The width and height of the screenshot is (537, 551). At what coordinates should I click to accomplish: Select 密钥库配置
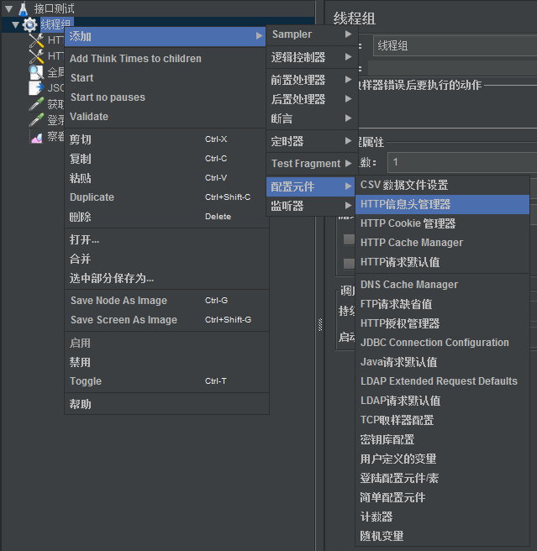point(442,439)
